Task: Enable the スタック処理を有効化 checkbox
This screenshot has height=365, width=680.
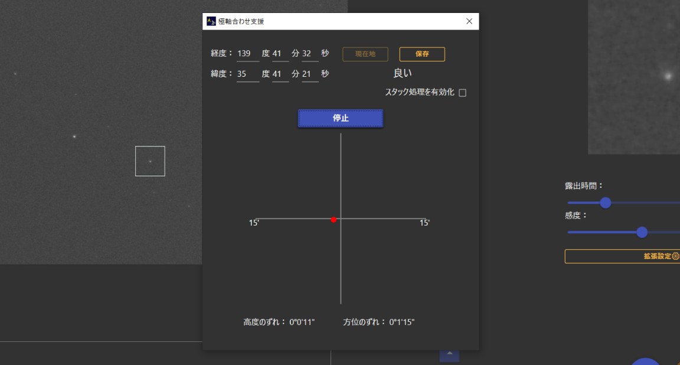Action: click(463, 93)
